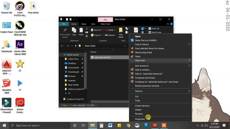Open the File ribbon tab

[64, 24]
